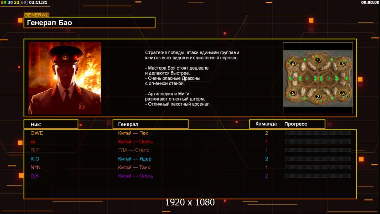Click team number 2 in DjA row

pos(266,176)
